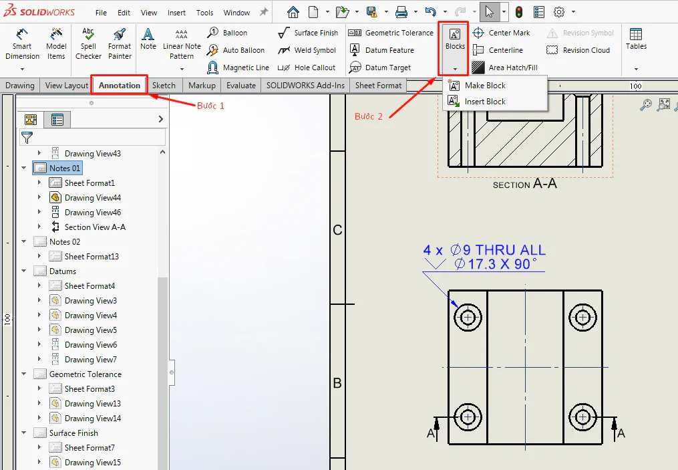Click the Home icon in the toolbar
The image size is (678, 470).
point(293,11)
